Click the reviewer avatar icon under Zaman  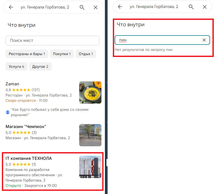[x=8, y=112]
